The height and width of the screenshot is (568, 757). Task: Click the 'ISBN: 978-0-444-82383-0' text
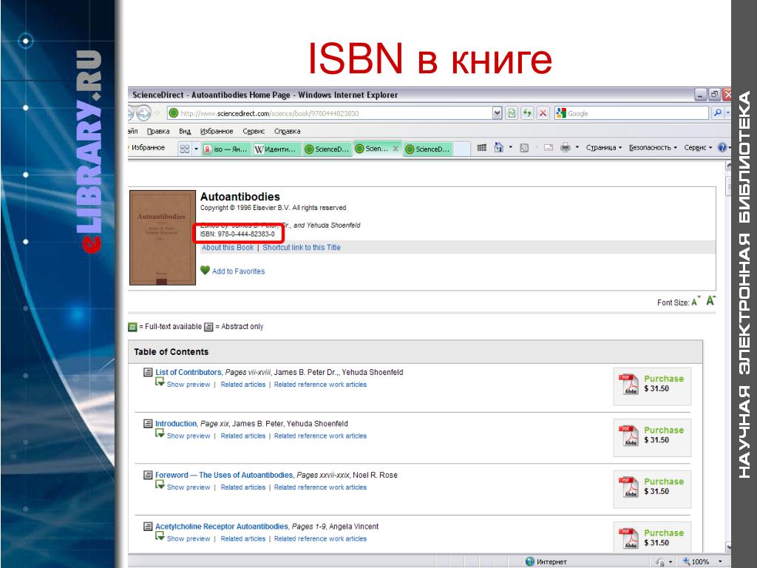pyautogui.click(x=237, y=234)
